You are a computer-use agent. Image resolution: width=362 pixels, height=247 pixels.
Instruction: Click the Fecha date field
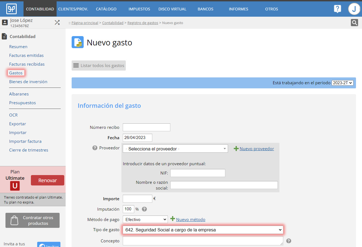(x=138, y=138)
